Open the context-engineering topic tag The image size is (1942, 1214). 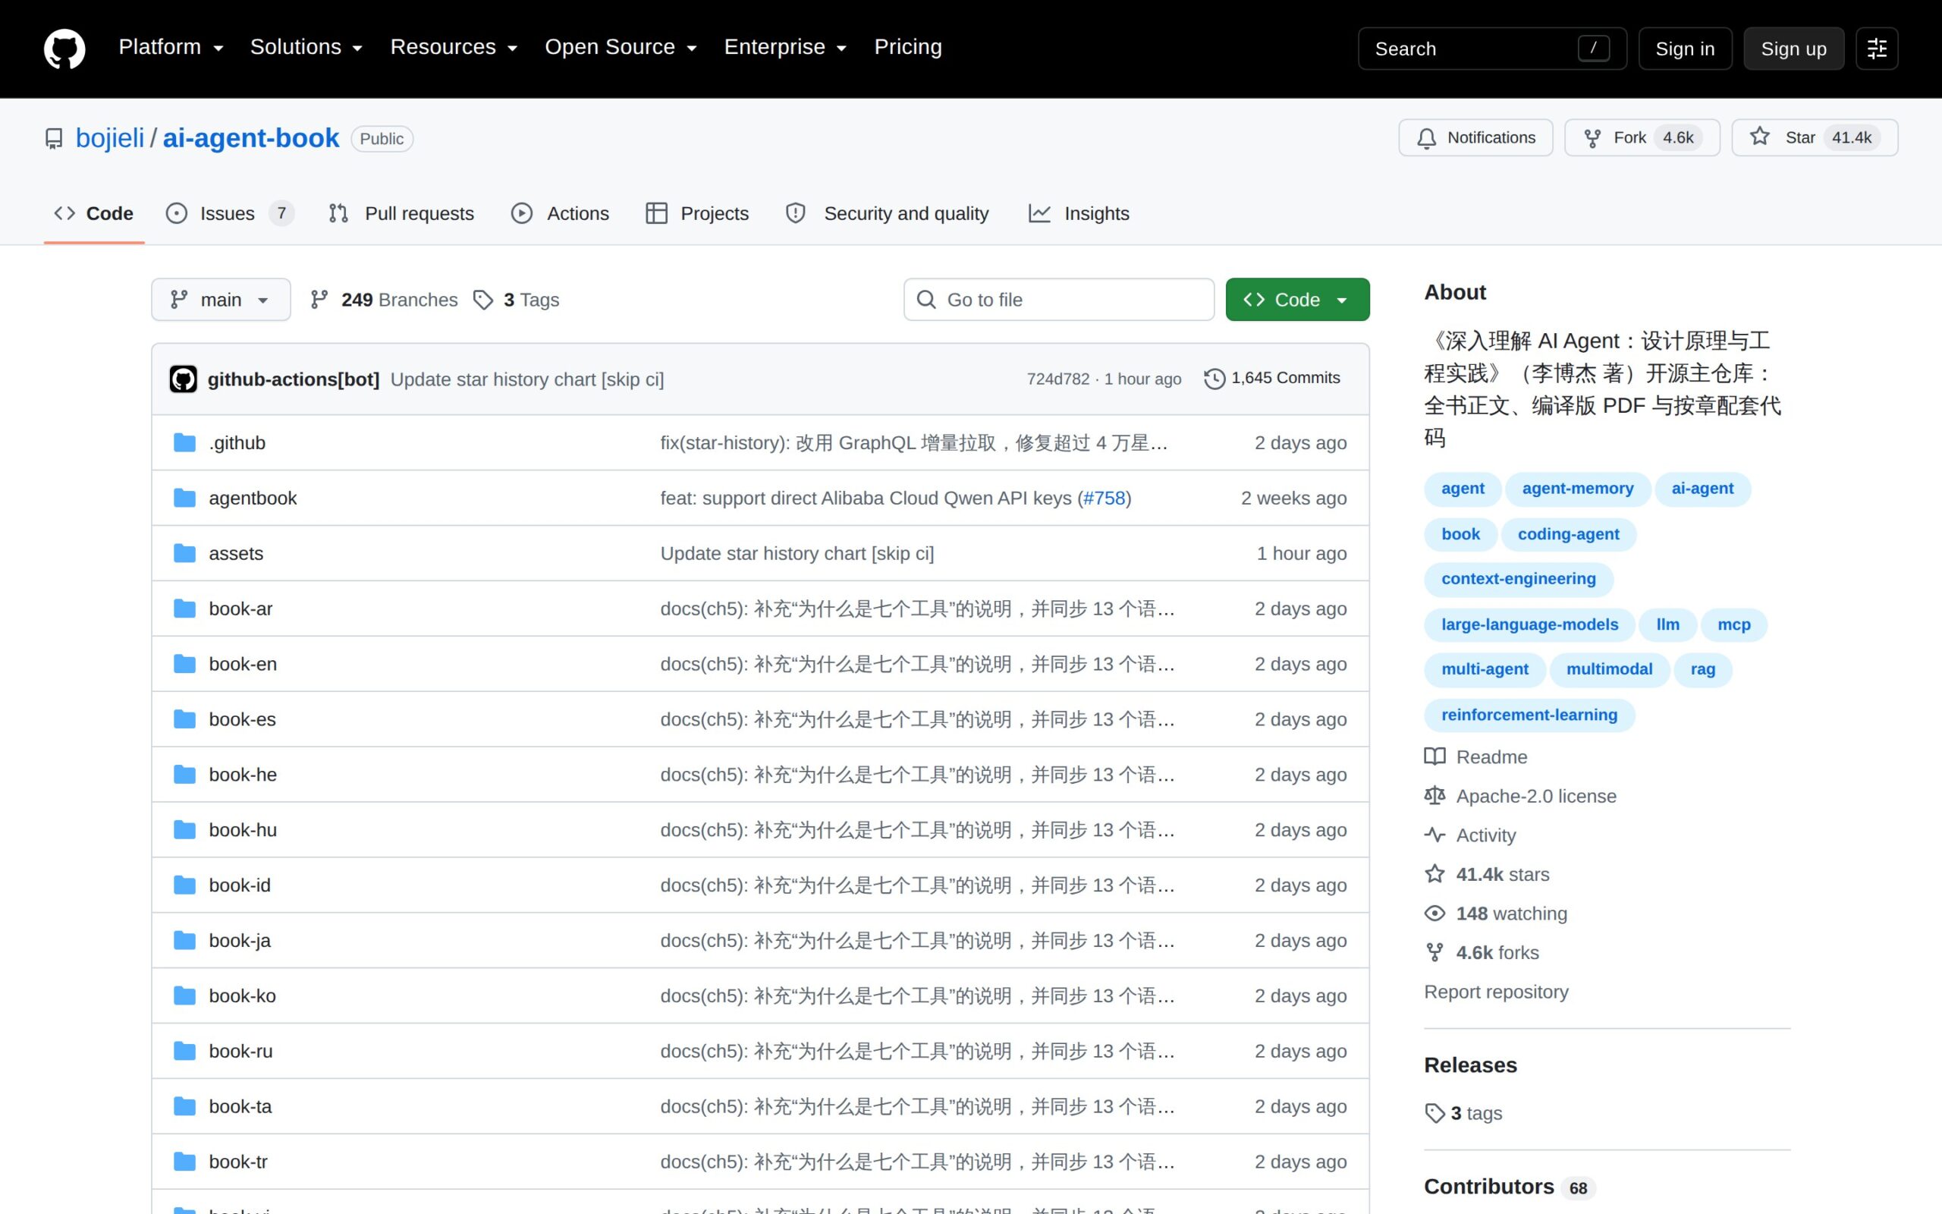point(1518,579)
